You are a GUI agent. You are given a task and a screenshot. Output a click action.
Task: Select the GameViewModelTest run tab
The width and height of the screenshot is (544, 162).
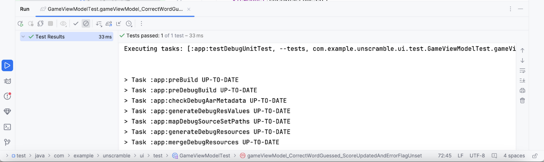coord(111,9)
